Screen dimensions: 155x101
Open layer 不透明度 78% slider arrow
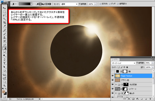pos(153,63)
